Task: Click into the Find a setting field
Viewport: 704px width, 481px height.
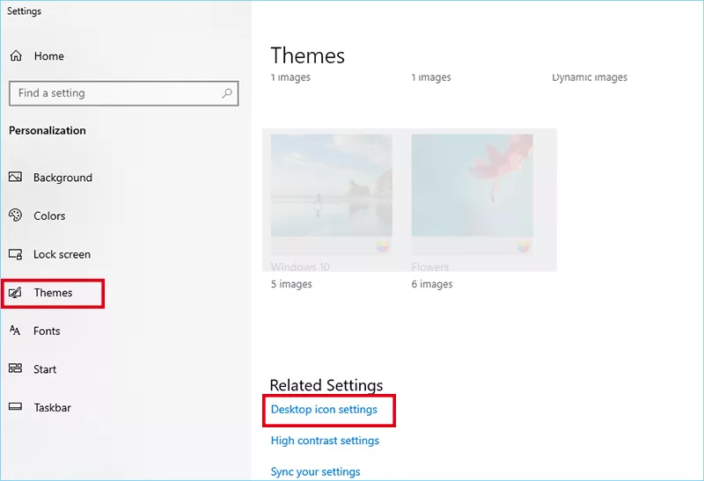Action: tap(114, 93)
